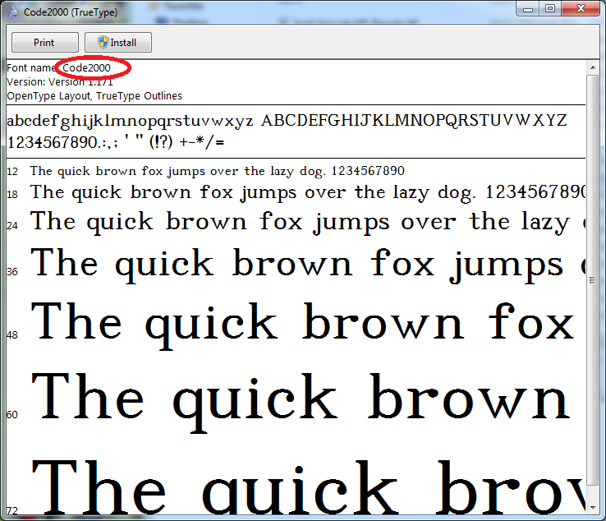606x521 pixels.
Task: Close the Code2000 font window
Action: point(581,9)
